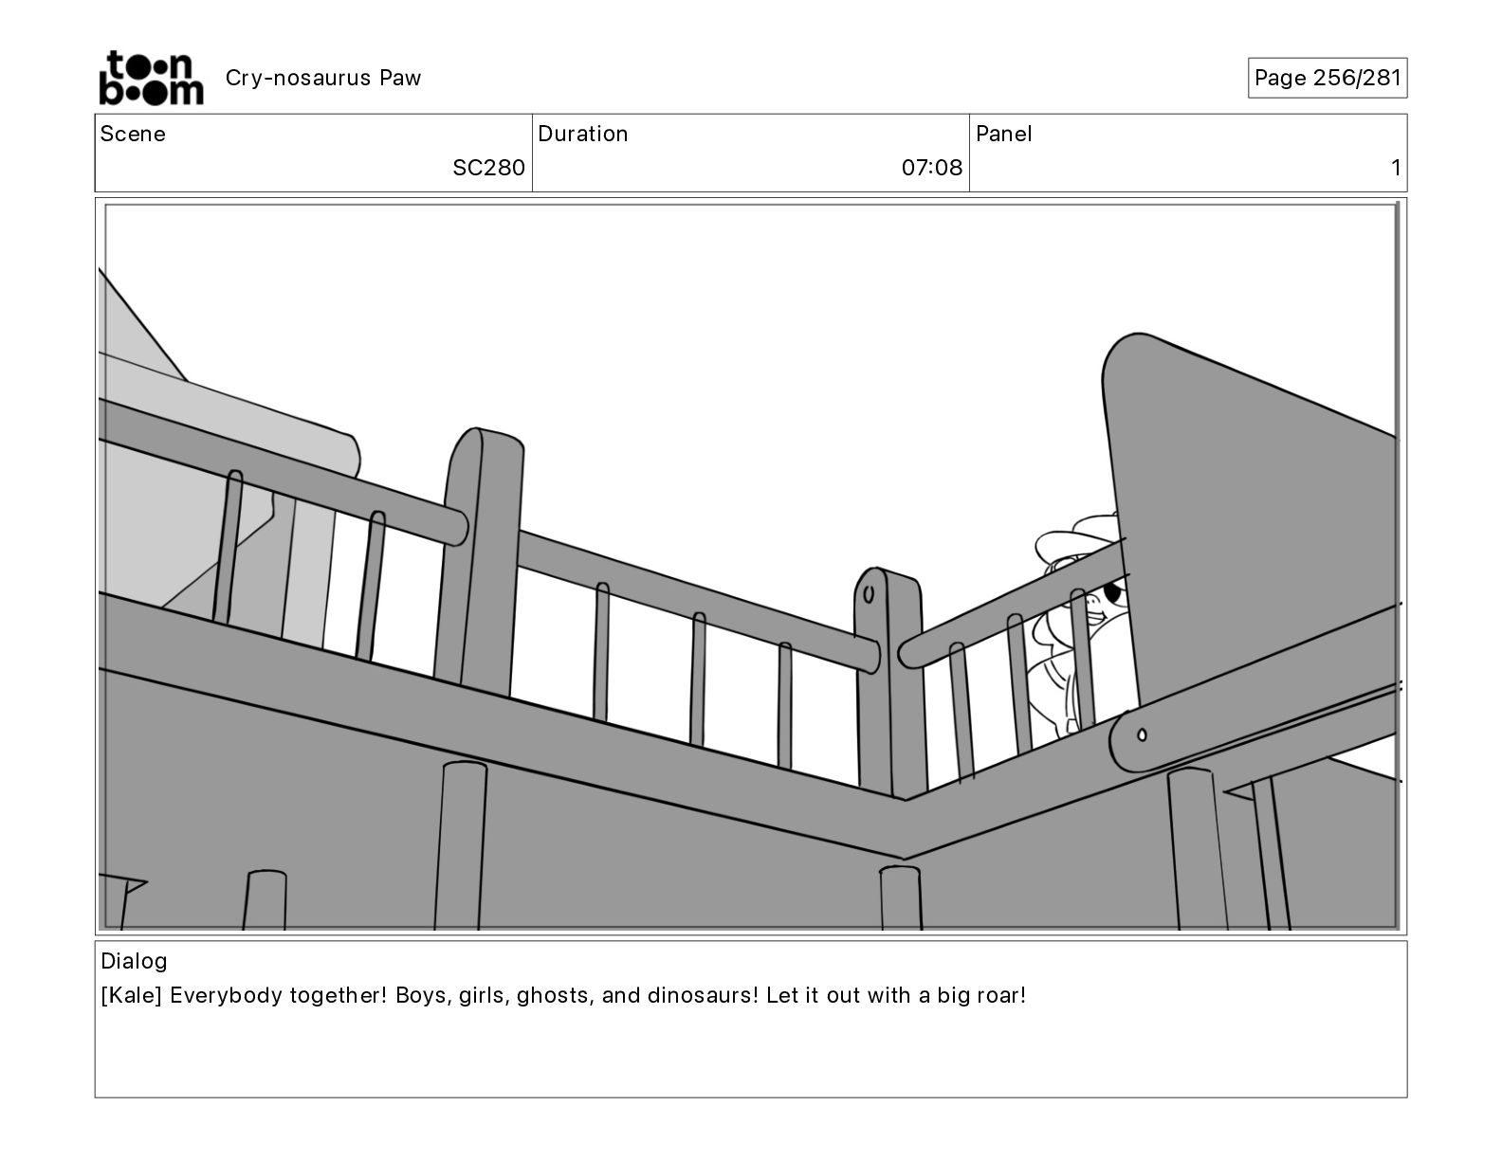Select the scene value "SC280"

pos(488,168)
